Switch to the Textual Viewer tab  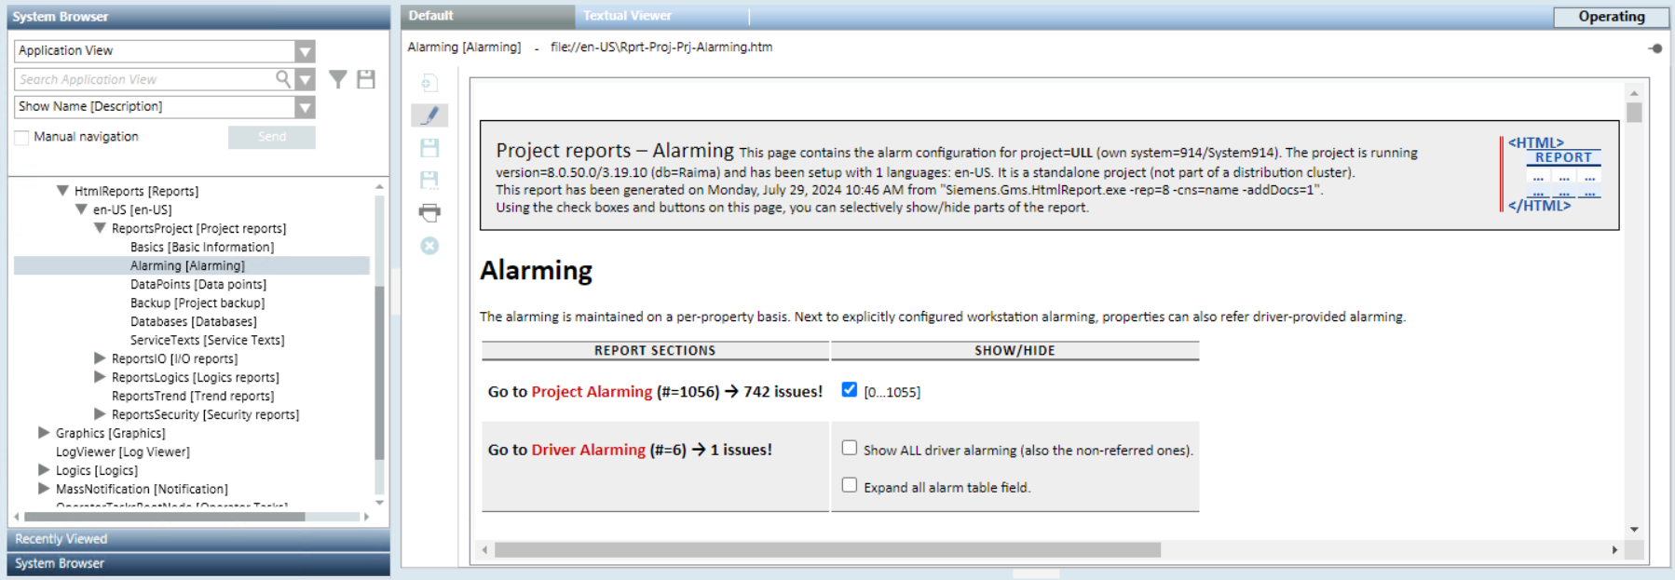(627, 16)
